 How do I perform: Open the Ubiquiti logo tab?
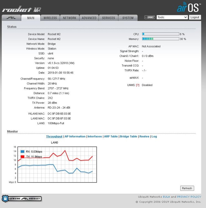[x=11, y=18]
